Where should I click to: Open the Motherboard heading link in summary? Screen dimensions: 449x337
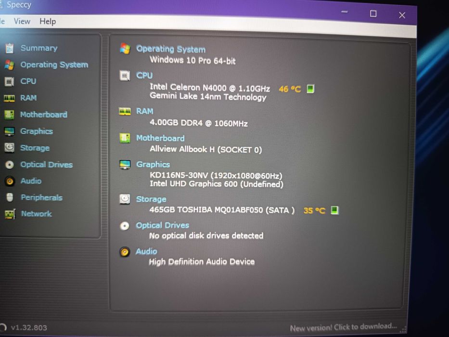160,138
